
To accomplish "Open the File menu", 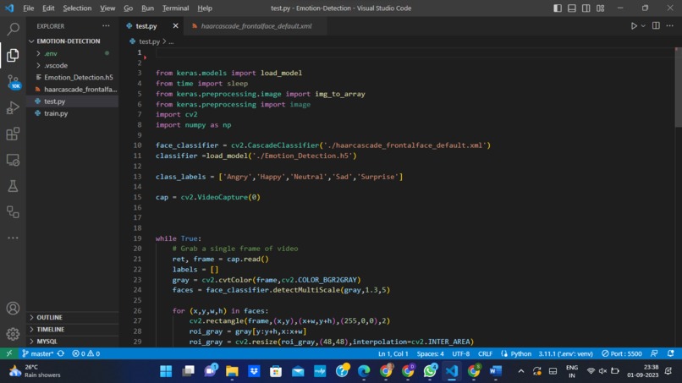I will coord(28,8).
